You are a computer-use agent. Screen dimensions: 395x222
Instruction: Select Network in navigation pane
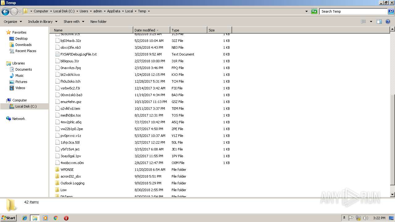19,119
